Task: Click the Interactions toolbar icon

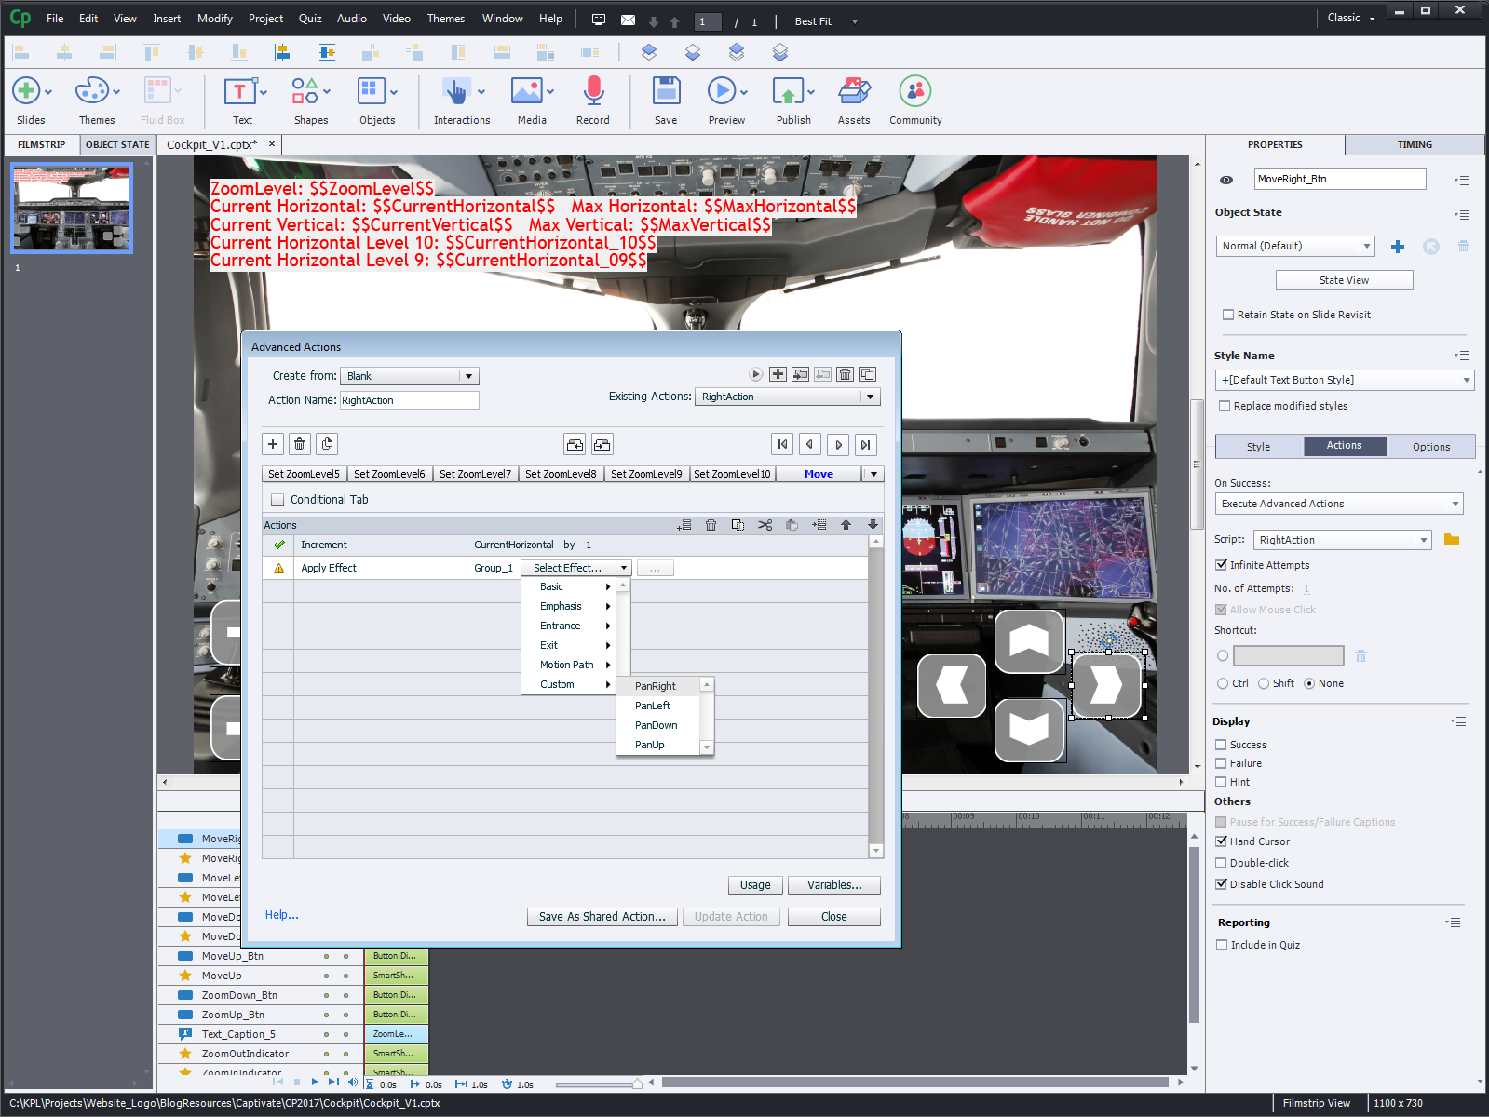Action: [x=455, y=92]
